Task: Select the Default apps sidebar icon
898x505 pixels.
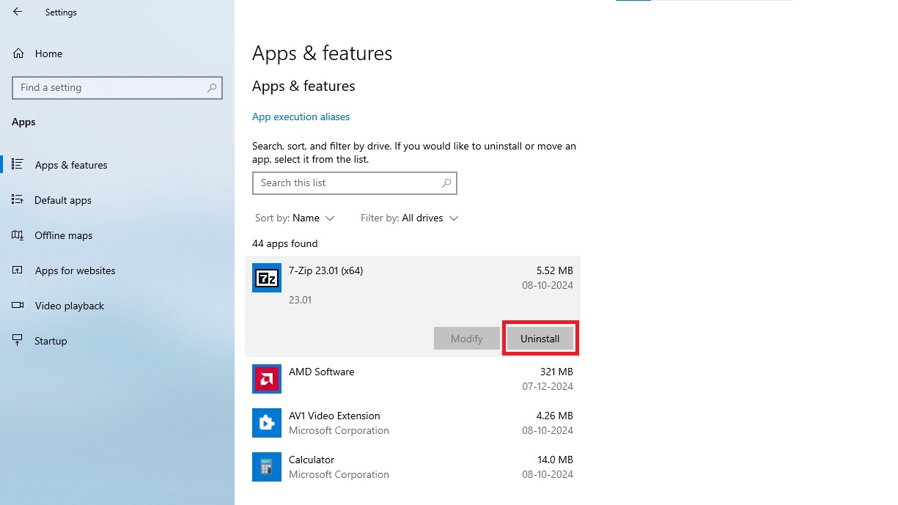Action: tap(18, 200)
